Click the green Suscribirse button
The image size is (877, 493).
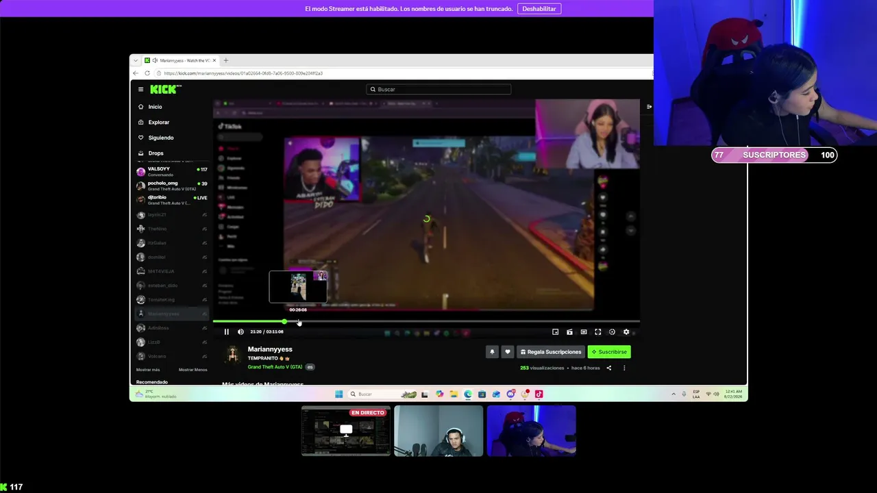coord(609,352)
